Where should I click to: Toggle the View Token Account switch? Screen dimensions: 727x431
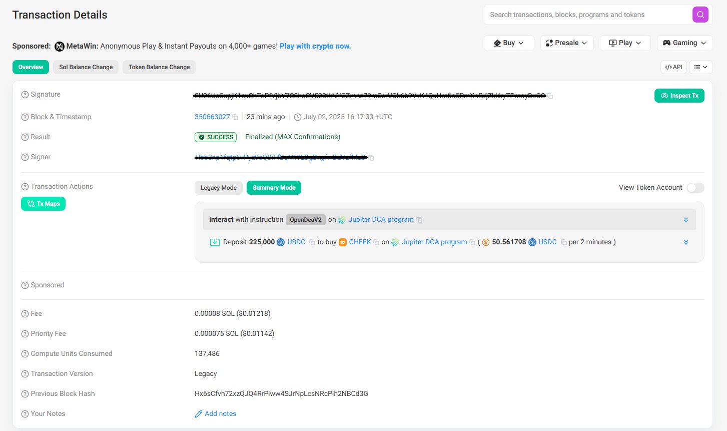coord(695,188)
